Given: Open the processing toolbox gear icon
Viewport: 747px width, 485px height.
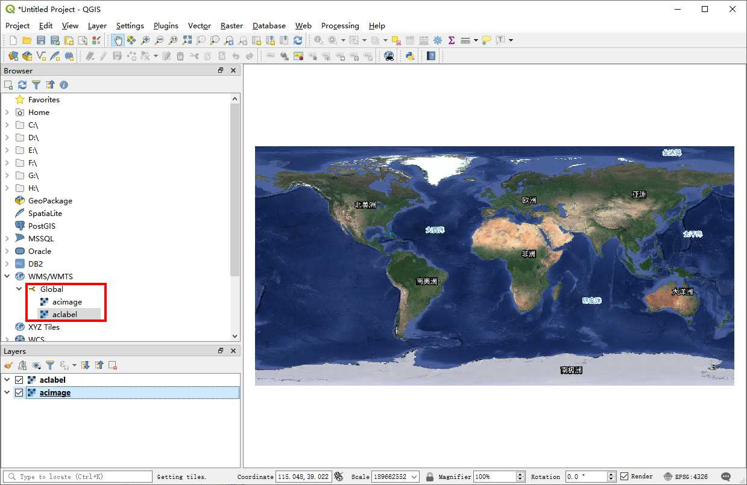Looking at the screenshot, I should tap(438, 40).
